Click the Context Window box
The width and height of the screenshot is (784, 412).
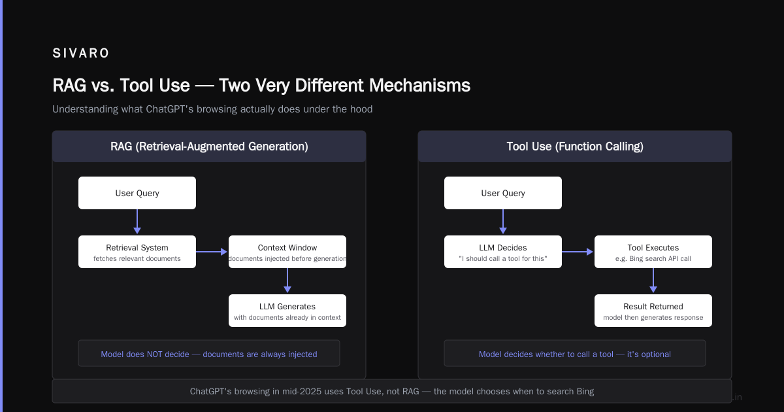[x=287, y=252]
